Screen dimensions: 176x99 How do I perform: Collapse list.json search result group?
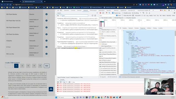click(57, 46)
